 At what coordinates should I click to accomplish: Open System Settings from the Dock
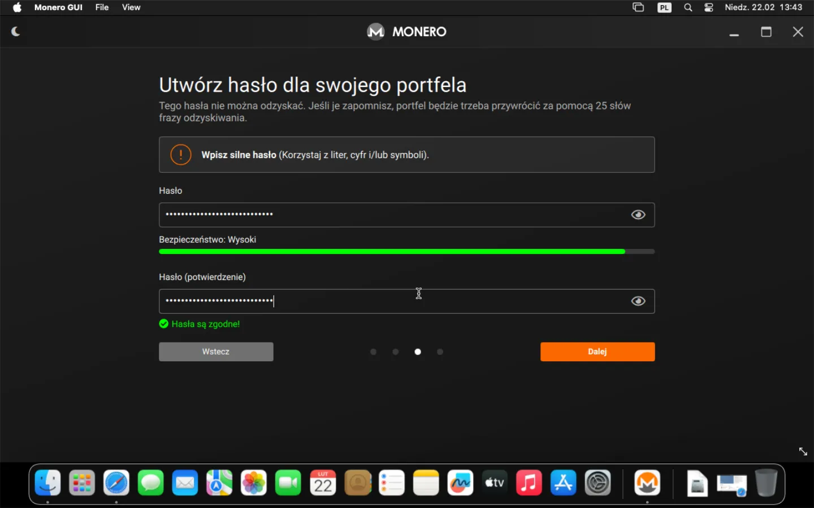tap(598, 483)
